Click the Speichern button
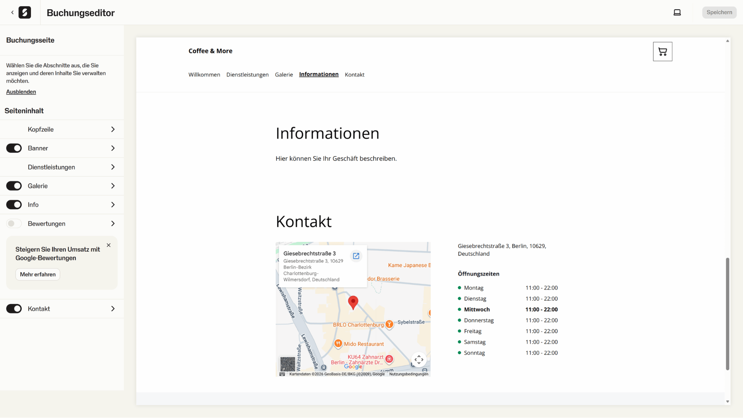 tap(719, 12)
